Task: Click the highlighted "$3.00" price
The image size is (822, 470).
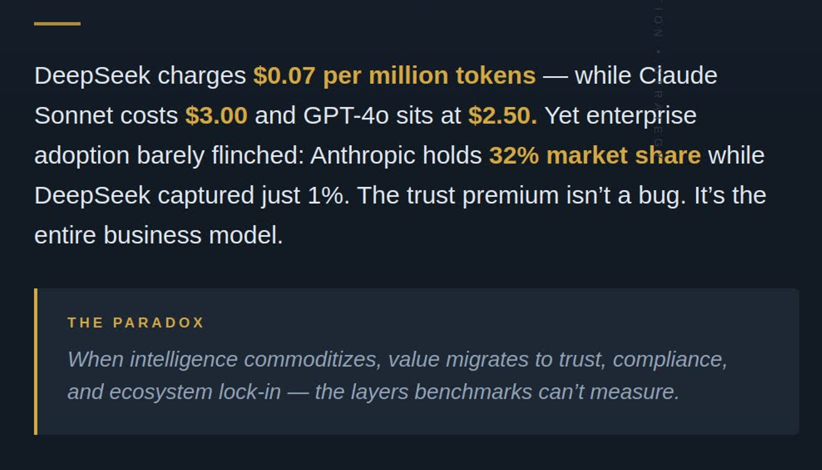Action: (x=216, y=116)
